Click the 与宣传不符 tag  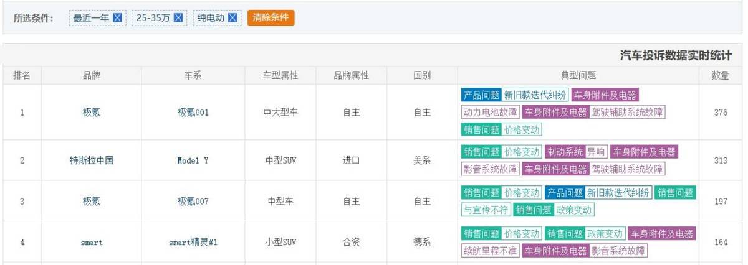tap(486, 210)
